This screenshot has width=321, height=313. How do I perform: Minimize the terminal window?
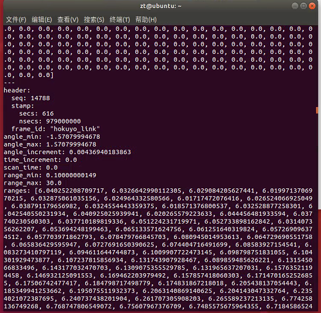(x=295, y=6)
